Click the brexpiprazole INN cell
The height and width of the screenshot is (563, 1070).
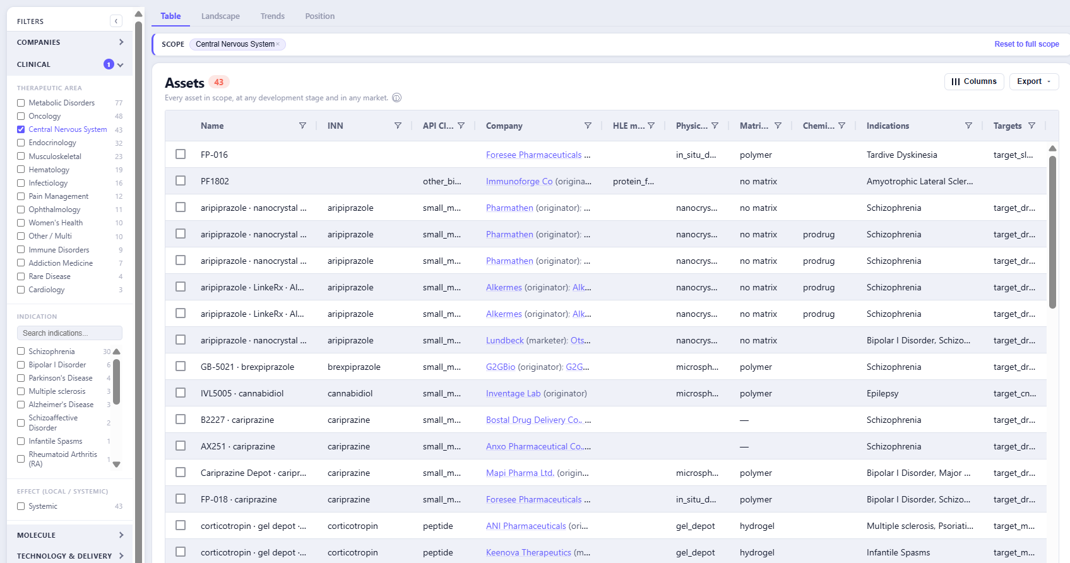click(x=354, y=367)
